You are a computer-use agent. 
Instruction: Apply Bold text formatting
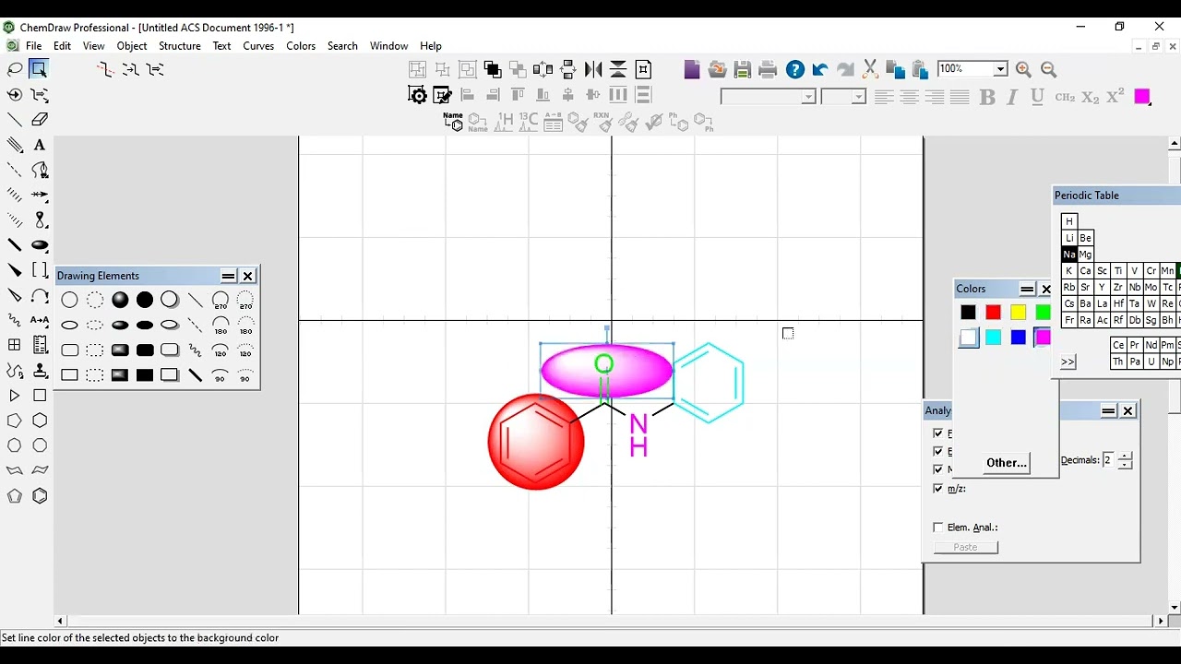(987, 97)
